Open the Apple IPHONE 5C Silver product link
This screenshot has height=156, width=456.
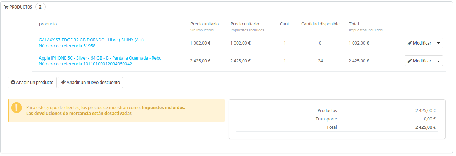click(x=100, y=58)
